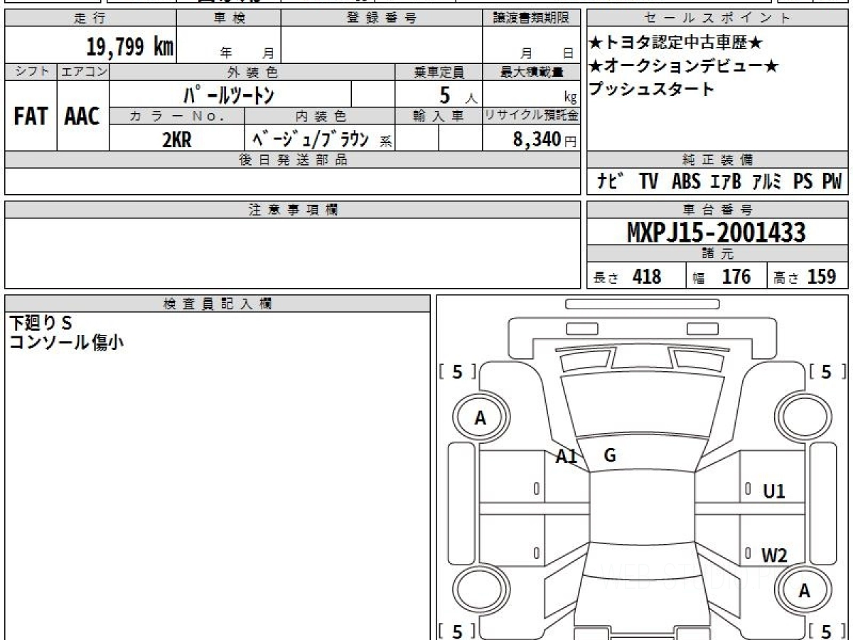The height and width of the screenshot is (640, 853).
Task: Click the A mark on front left wheel
Action: click(x=481, y=419)
